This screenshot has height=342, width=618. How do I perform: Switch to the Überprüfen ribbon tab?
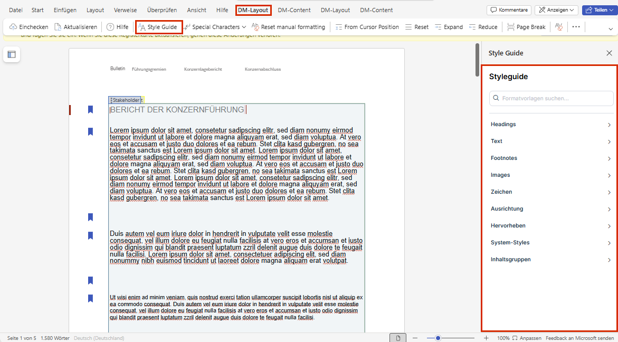[x=162, y=10]
